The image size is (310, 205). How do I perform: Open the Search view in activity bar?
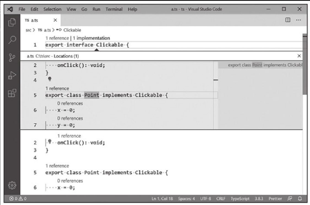[x=12, y=40]
